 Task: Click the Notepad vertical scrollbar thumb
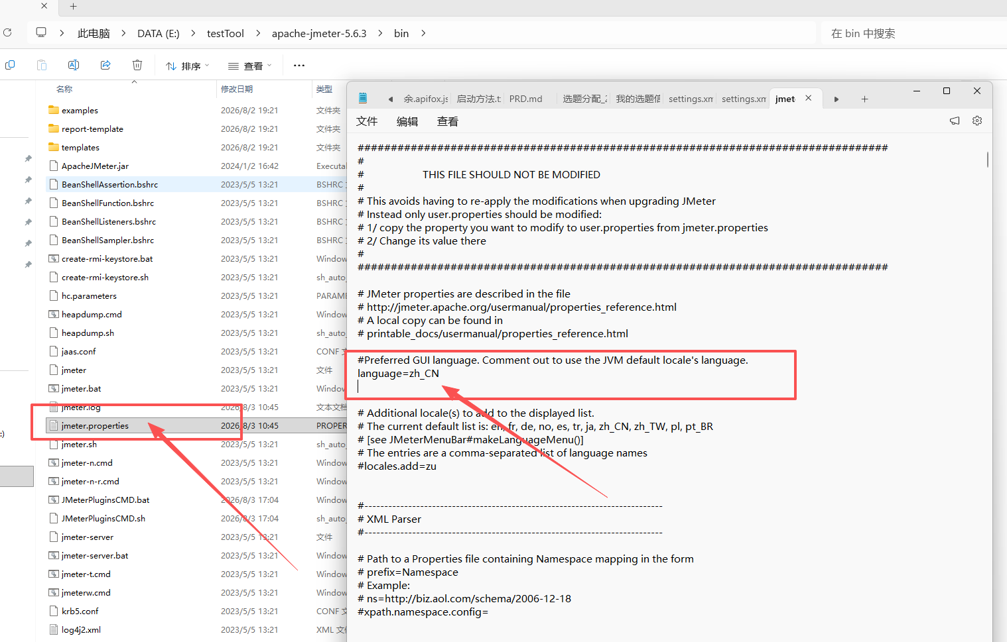(x=988, y=159)
